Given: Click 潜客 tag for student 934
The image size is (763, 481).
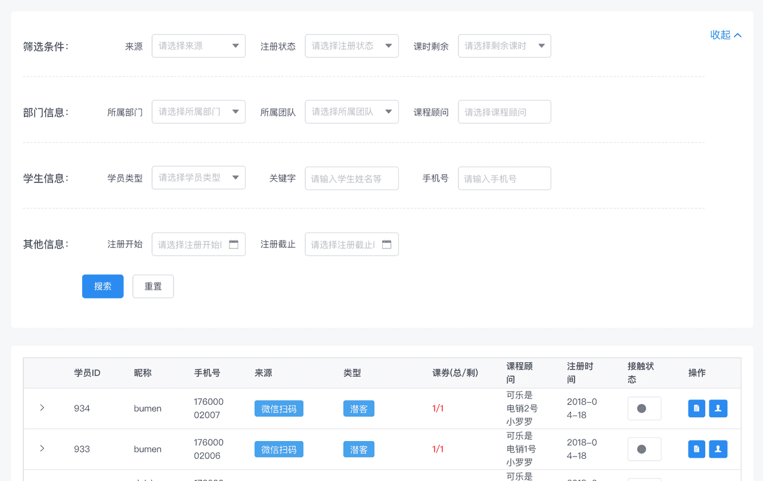Looking at the screenshot, I should [359, 408].
